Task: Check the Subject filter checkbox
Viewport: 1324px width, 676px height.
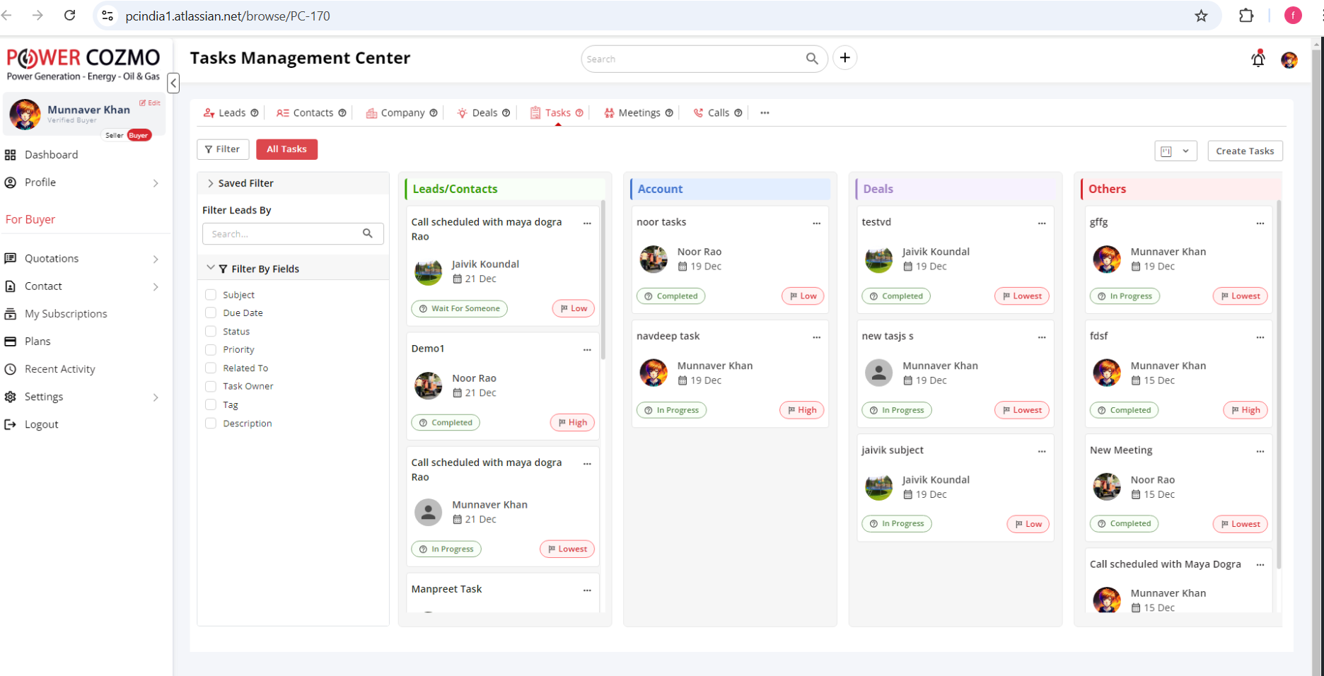Action: click(x=211, y=295)
